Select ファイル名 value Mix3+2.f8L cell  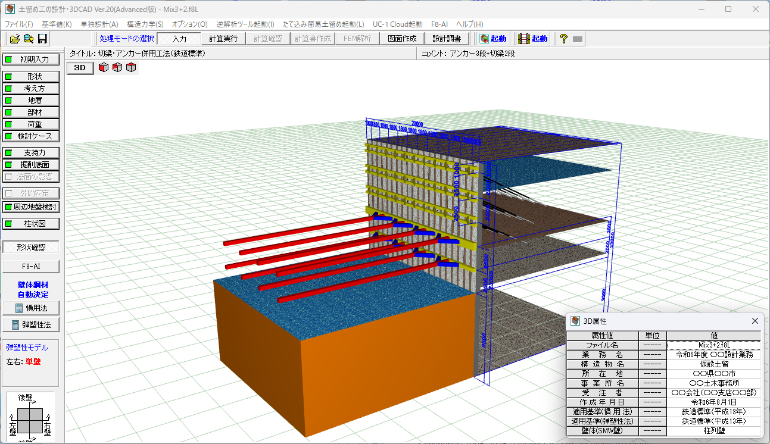pyautogui.click(x=714, y=345)
